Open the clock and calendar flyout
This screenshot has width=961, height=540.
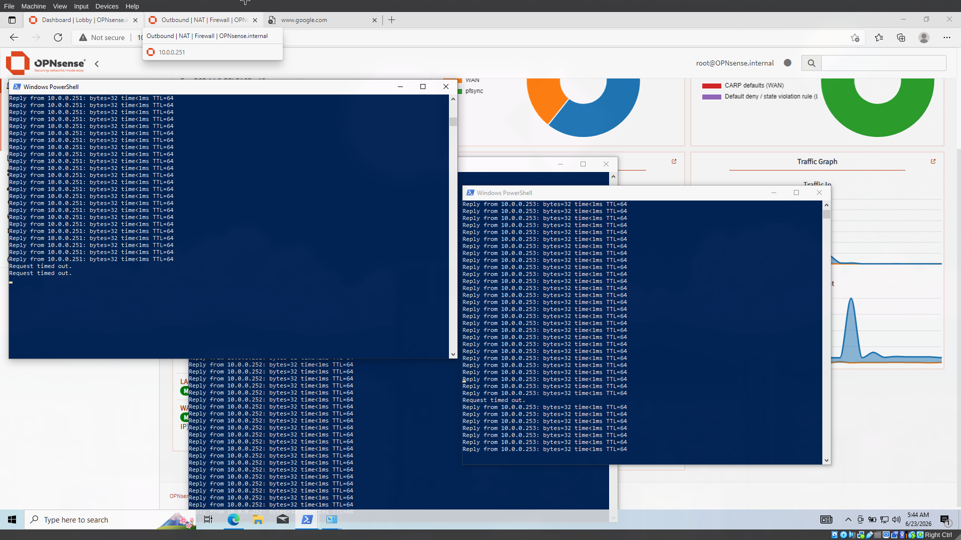coord(918,520)
